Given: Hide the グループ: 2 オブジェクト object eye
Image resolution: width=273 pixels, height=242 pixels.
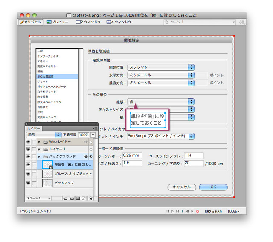Looking at the screenshot, I should (28, 174).
